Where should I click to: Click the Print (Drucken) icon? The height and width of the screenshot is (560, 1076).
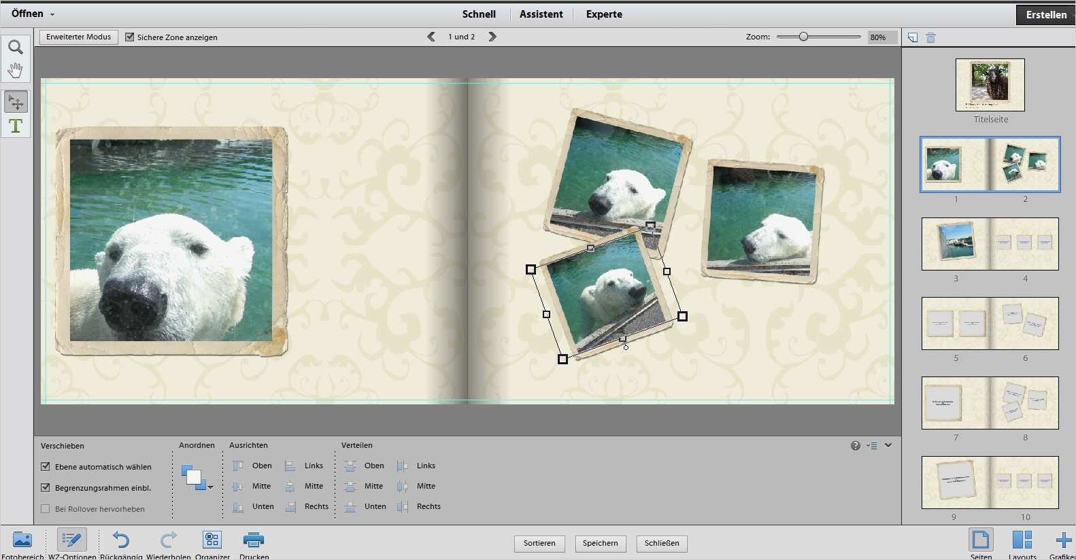point(253,540)
